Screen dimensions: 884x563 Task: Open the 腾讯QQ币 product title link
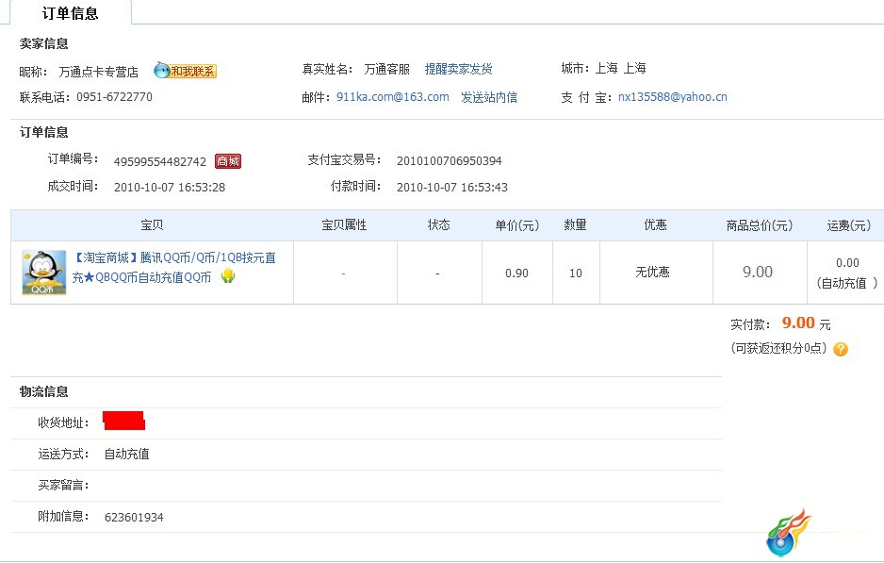(174, 268)
